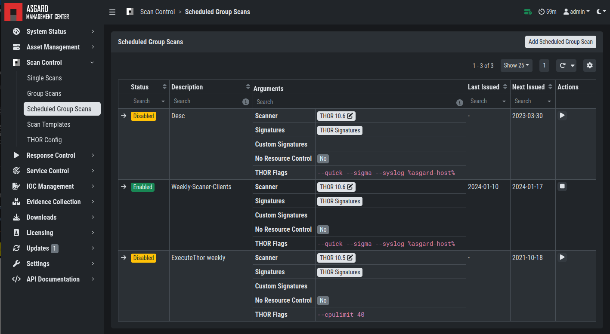This screenshot has height=334, width=610.
Task: Open the admin user menu
Action: [577, 12]
